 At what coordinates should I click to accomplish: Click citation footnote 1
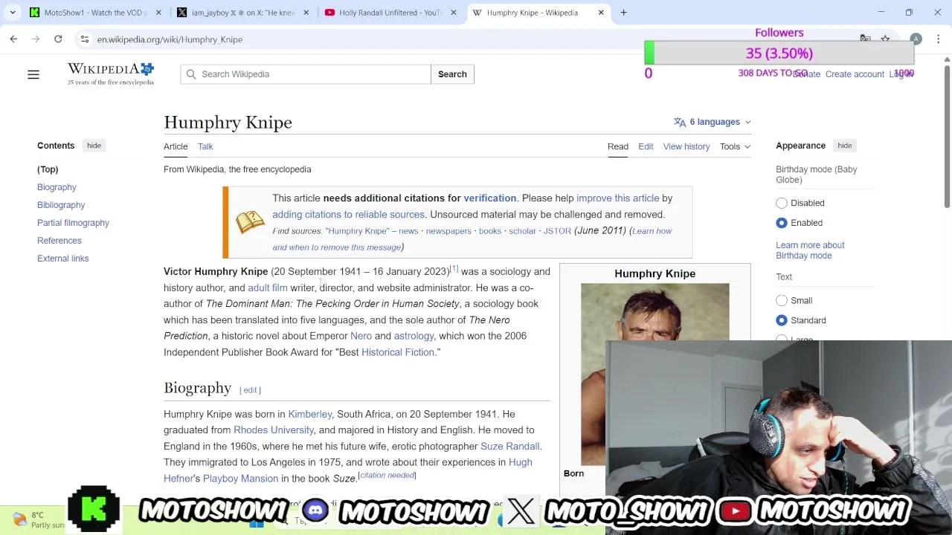tap(454, 269)
